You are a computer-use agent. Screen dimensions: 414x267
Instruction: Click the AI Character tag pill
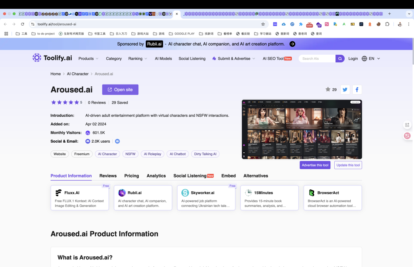[107, 154]
